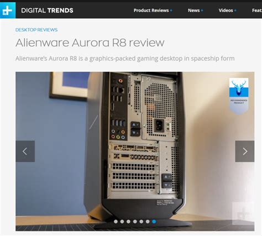This screenshot has height=236, width=262.
Task: Click the Aurora R8 rear panel photo
Action: [x=135, y=151]
